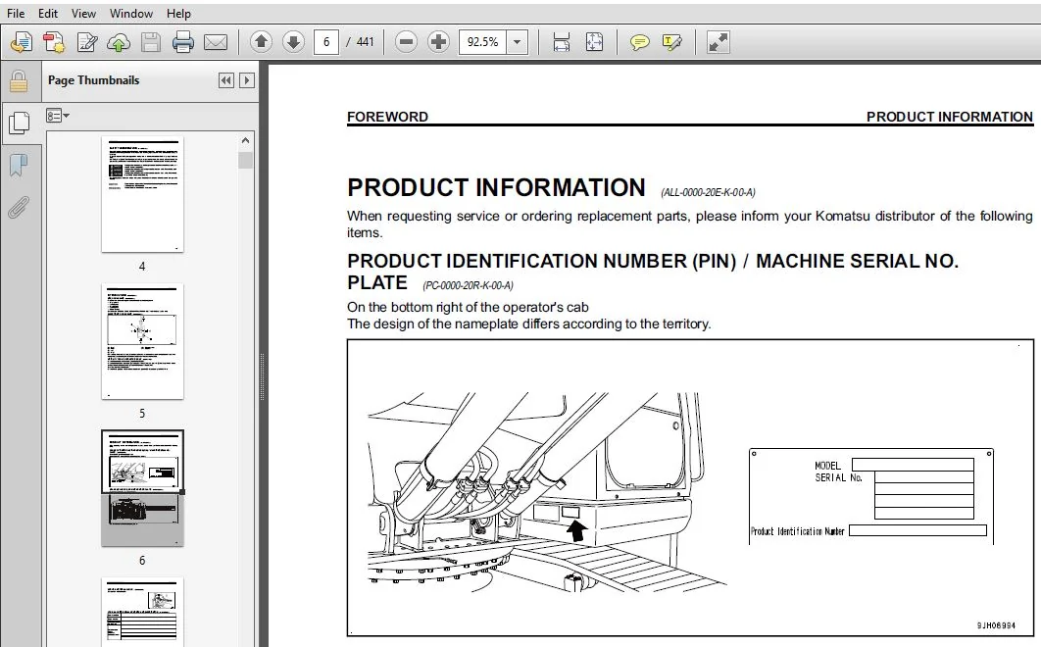Viewport: 1041px width, 647px height.
Task: Click the read mode expand icon
Action: 718,42
